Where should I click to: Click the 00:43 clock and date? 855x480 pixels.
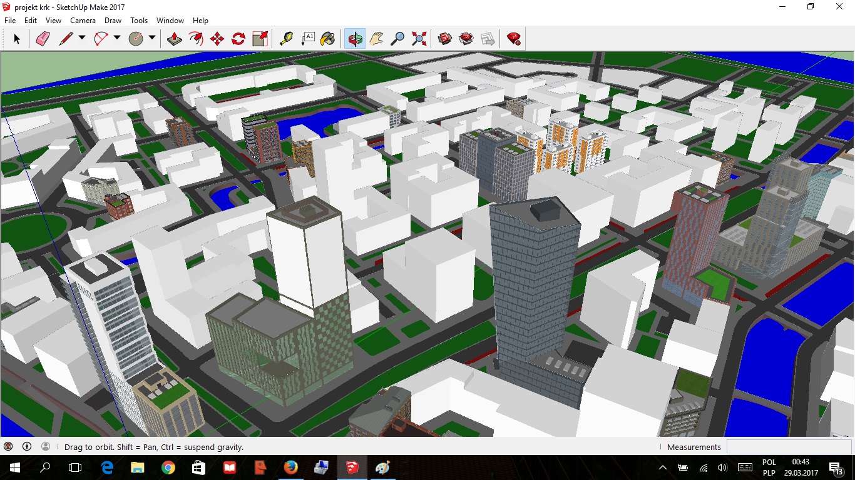point(801,467)
